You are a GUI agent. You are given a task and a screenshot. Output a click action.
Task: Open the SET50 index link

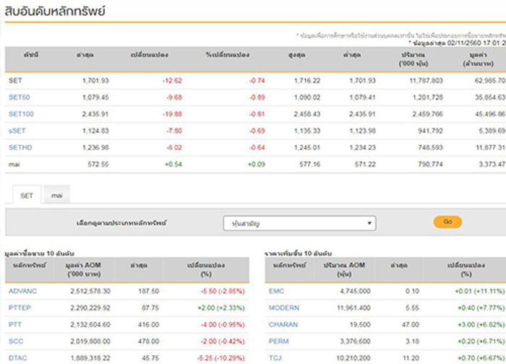[19, 97]
